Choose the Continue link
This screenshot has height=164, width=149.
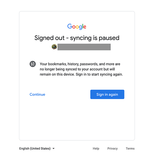pyautogui.click(x=37, y=94)
